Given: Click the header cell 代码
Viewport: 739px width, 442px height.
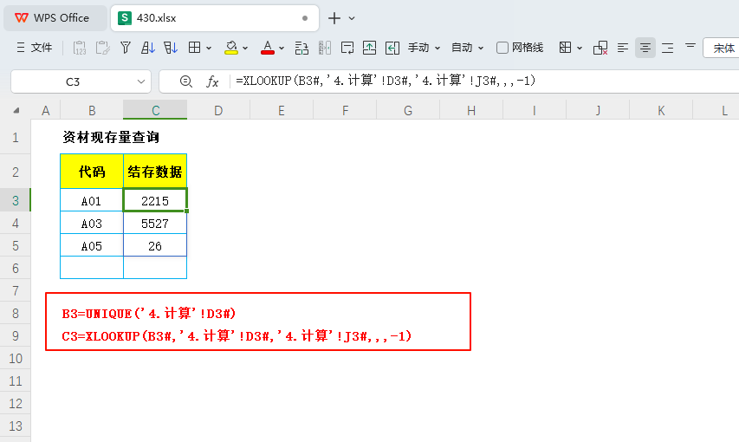Looking at the screenshot, I should (92, 172).
